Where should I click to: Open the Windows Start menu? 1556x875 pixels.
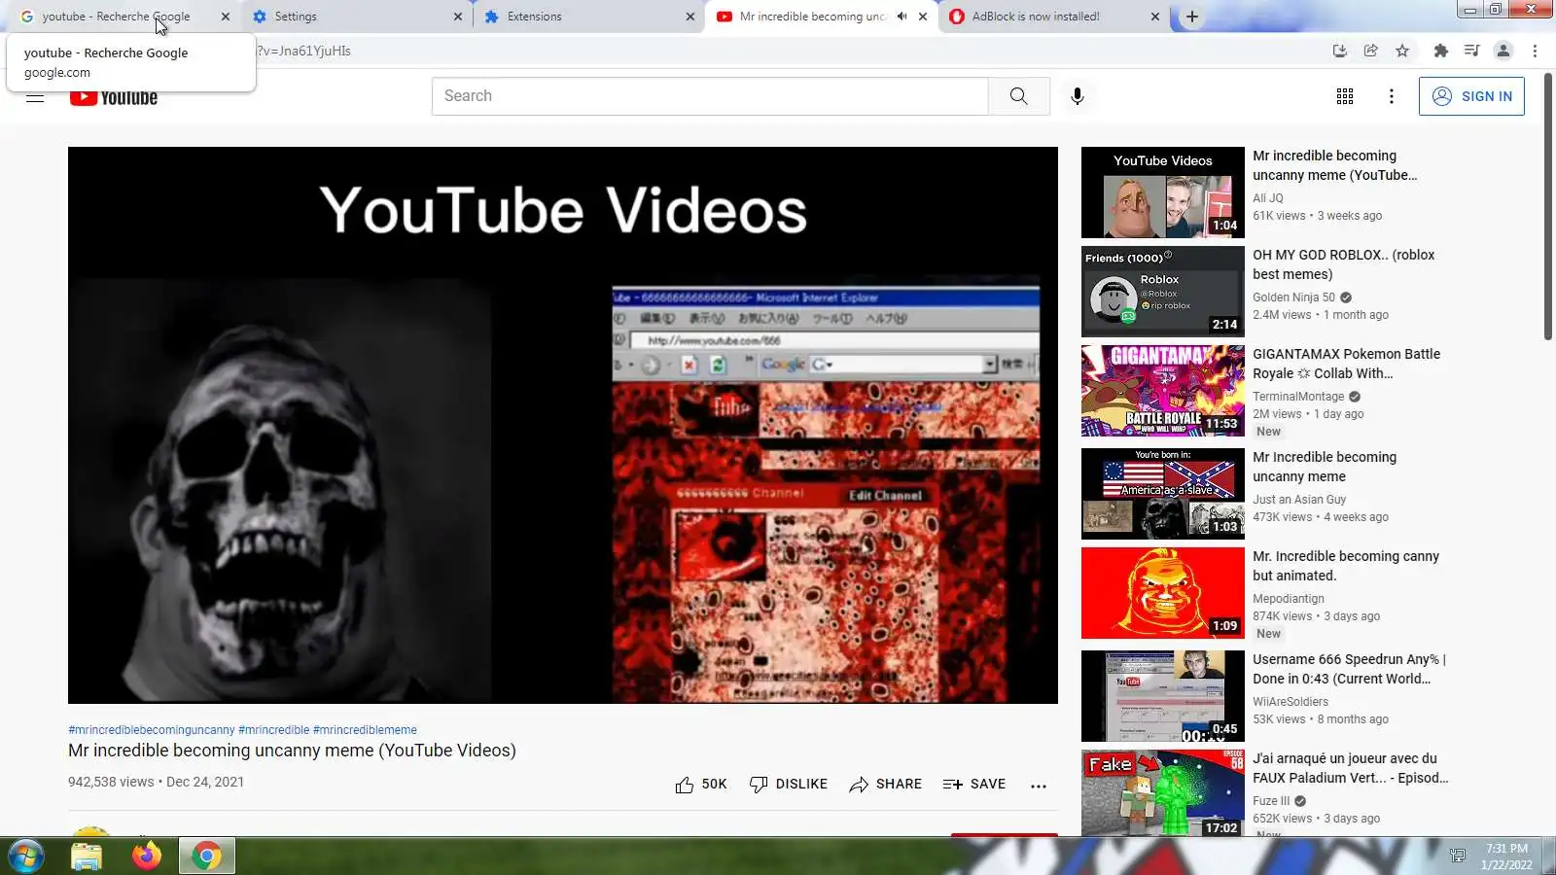(26, 856)
